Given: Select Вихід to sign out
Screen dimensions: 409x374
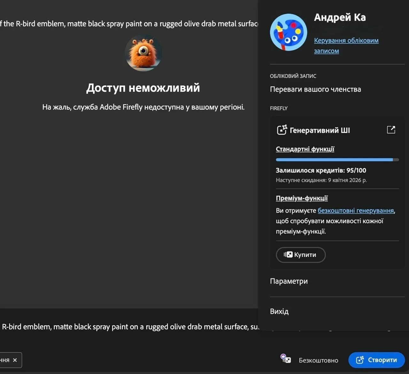Looking at the screenshot, I should coord(279,311).
